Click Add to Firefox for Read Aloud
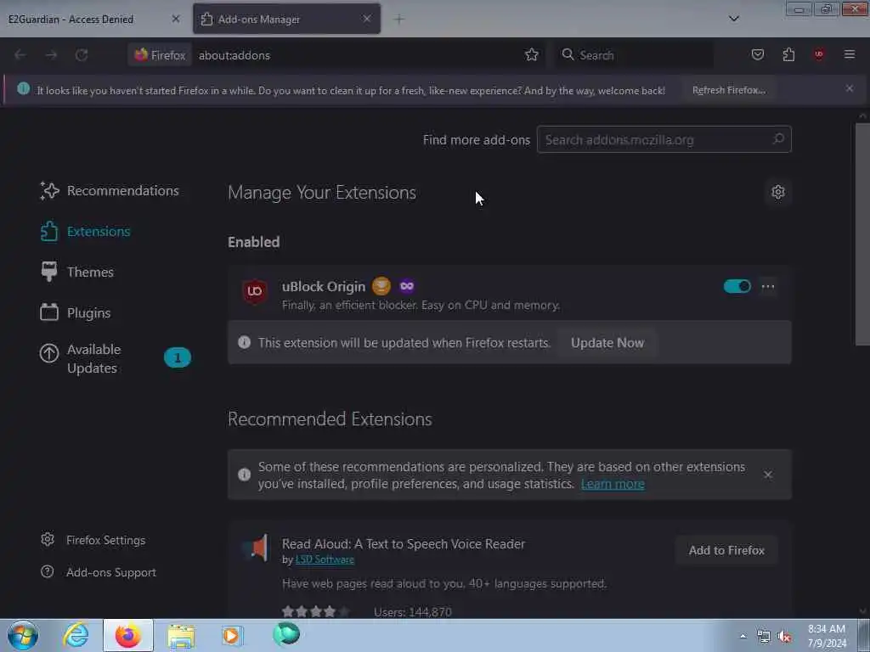Viewport: 870px width, 652px height. (726, 550)
